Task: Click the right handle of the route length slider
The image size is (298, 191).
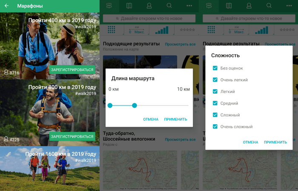Action: point(135,105)
